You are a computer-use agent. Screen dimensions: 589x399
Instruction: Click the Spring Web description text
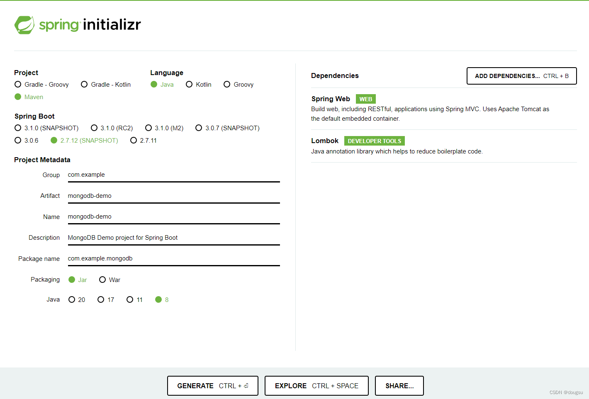[x=430, y=114]
